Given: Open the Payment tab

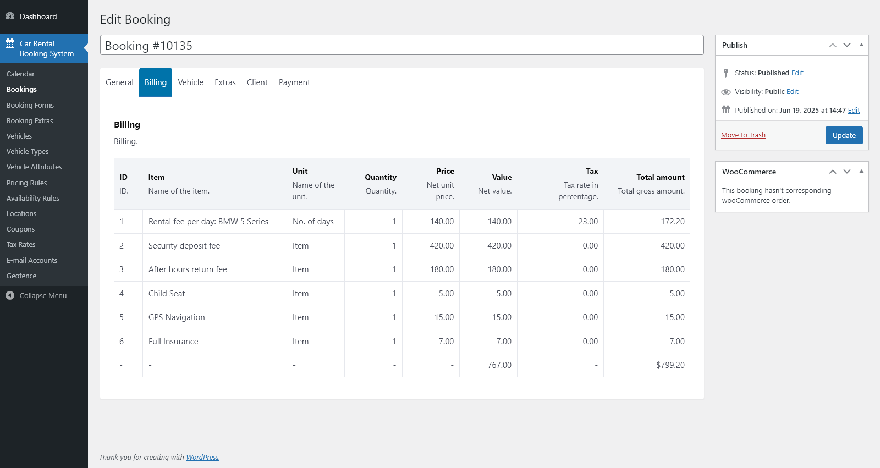Looking at the screenshot, I should coord(294,82).
